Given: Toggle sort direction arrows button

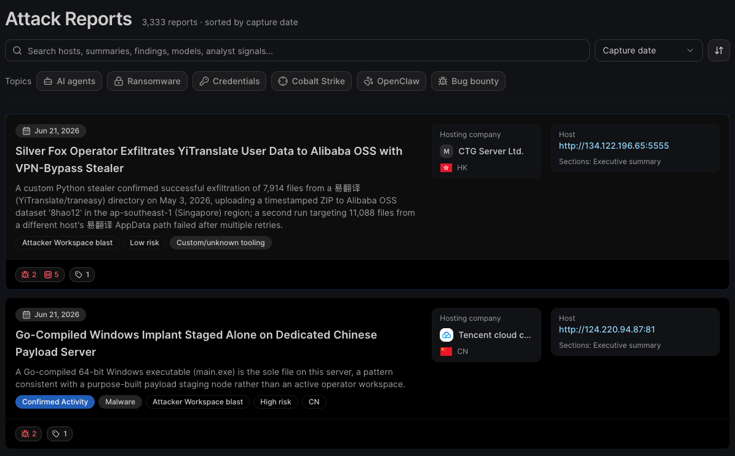Looking at the screenshot, I should (x=718, y=50).
